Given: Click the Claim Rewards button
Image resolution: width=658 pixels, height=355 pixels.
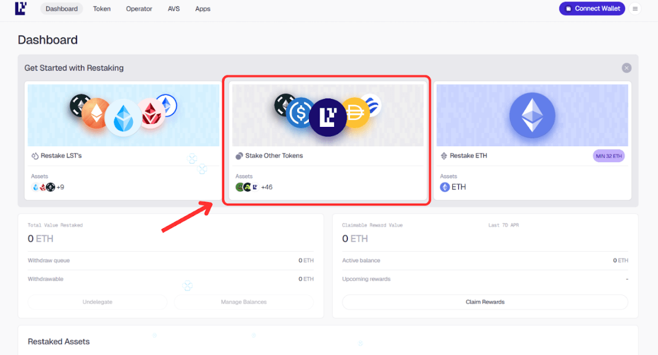Looking at the screenshot, I should pos(485,302).
